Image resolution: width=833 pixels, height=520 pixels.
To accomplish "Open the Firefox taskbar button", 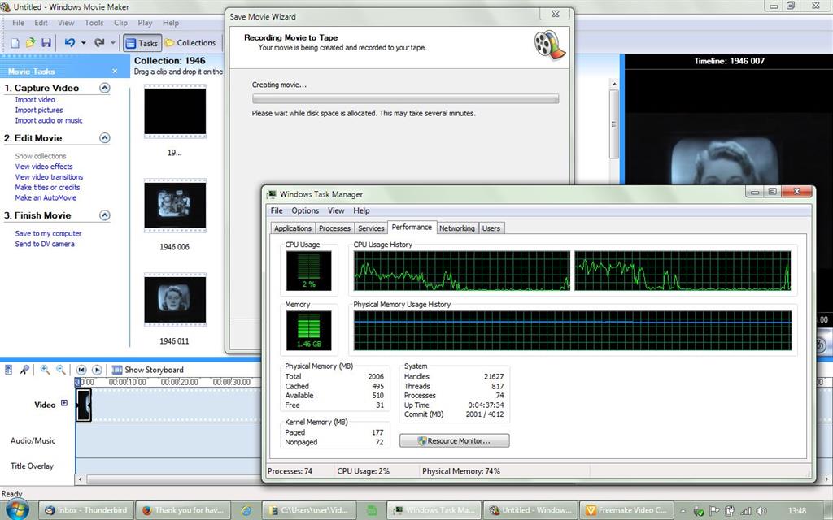I will [x=183, y=510].
